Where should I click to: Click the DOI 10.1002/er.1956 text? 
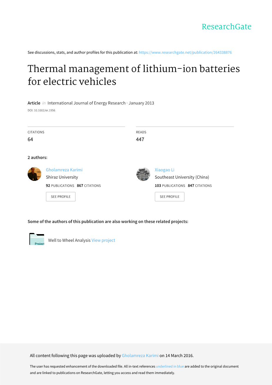tap(41, 111)
